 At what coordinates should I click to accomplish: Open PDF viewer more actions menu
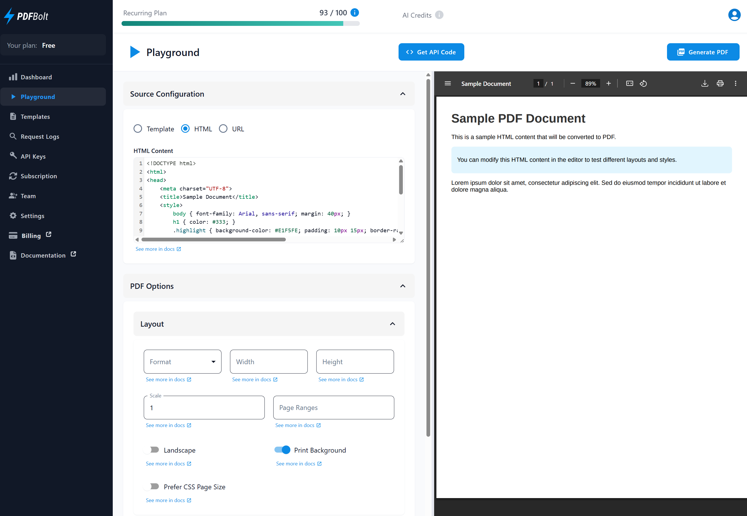tap(735, 84)
